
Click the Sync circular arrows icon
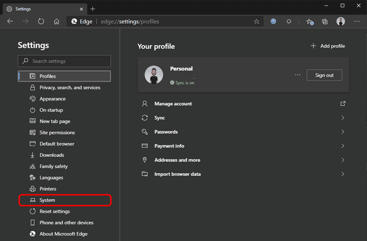[x=145, y=118]
